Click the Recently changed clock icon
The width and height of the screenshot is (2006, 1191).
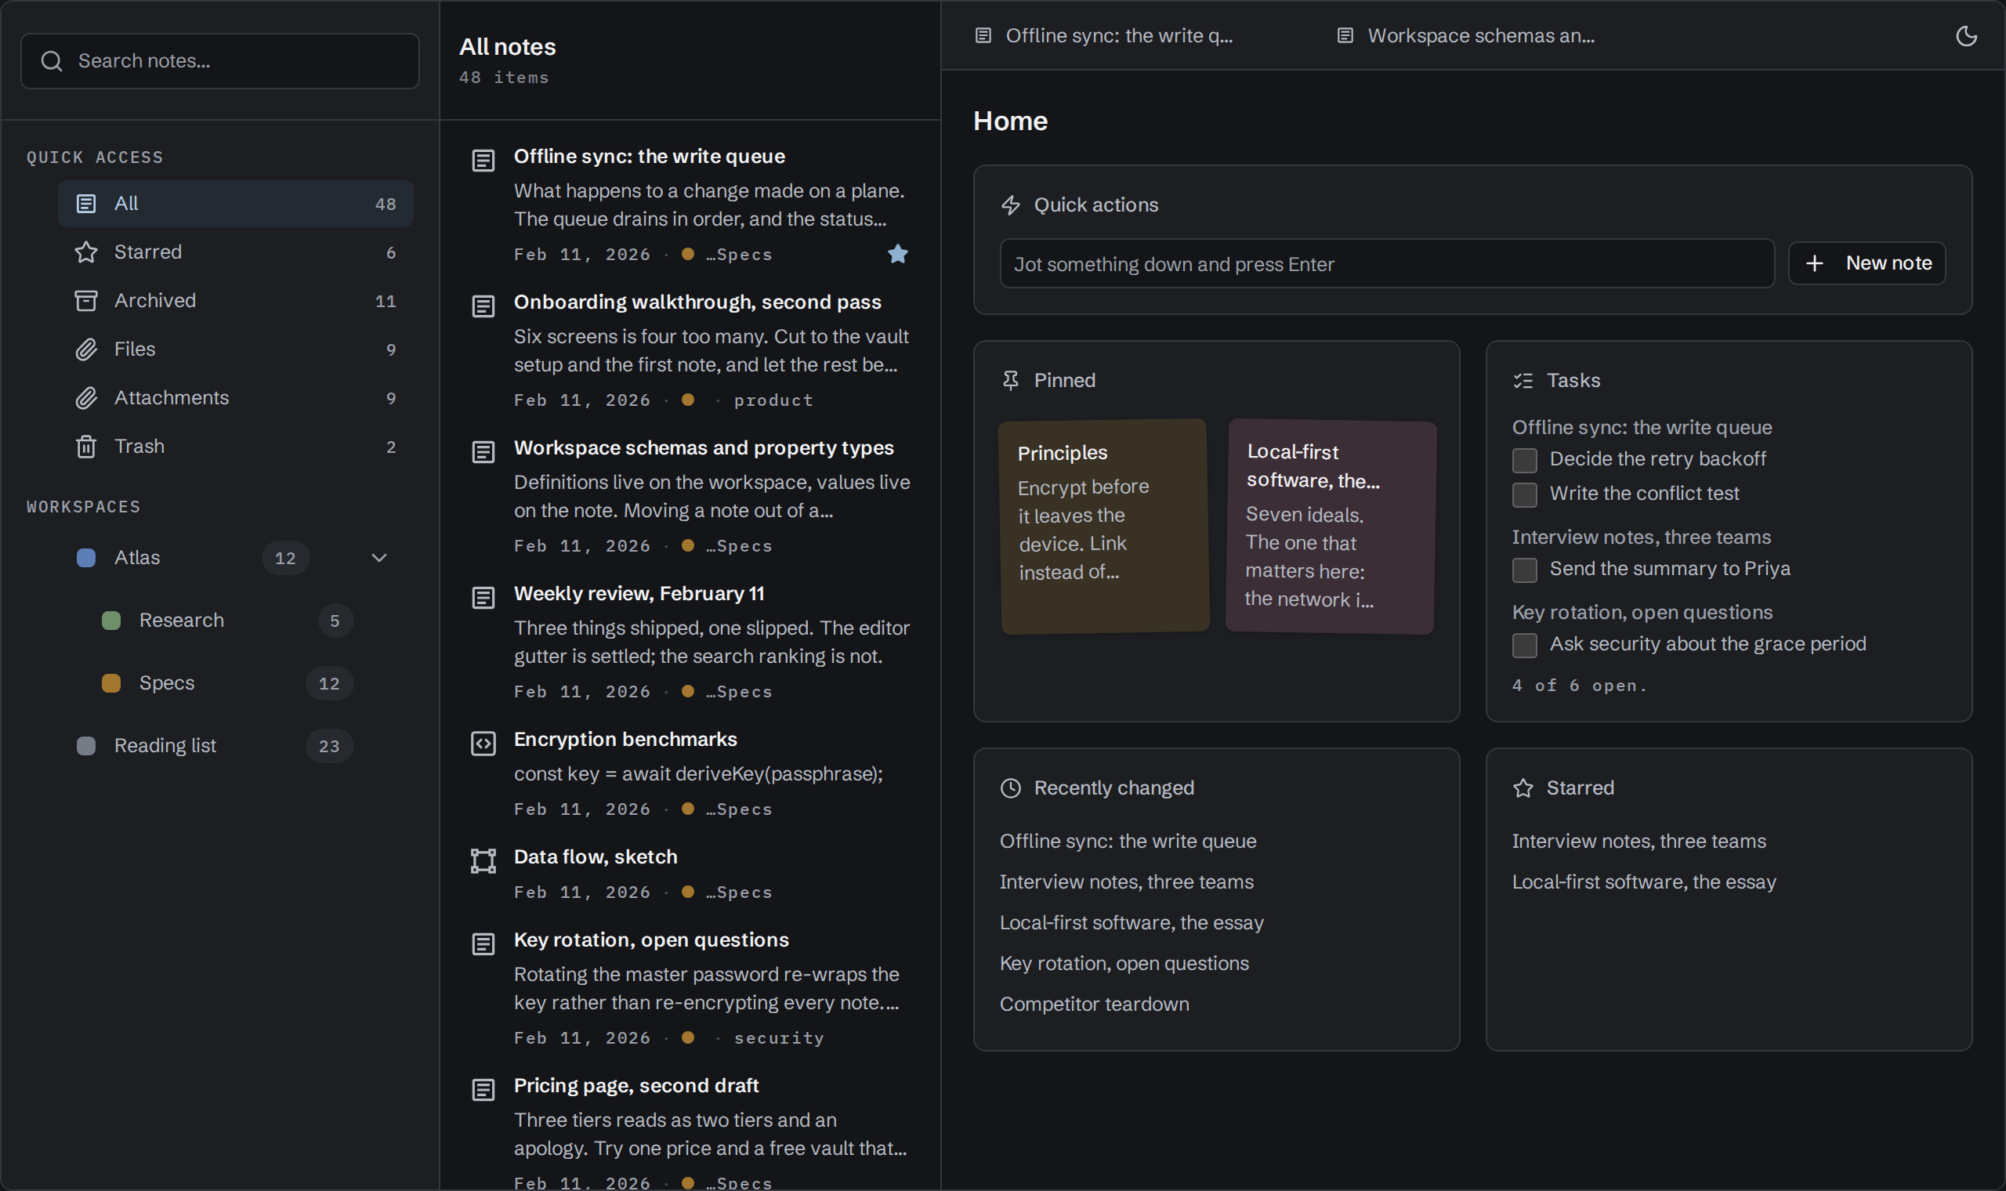click(x=1010, y=787)
